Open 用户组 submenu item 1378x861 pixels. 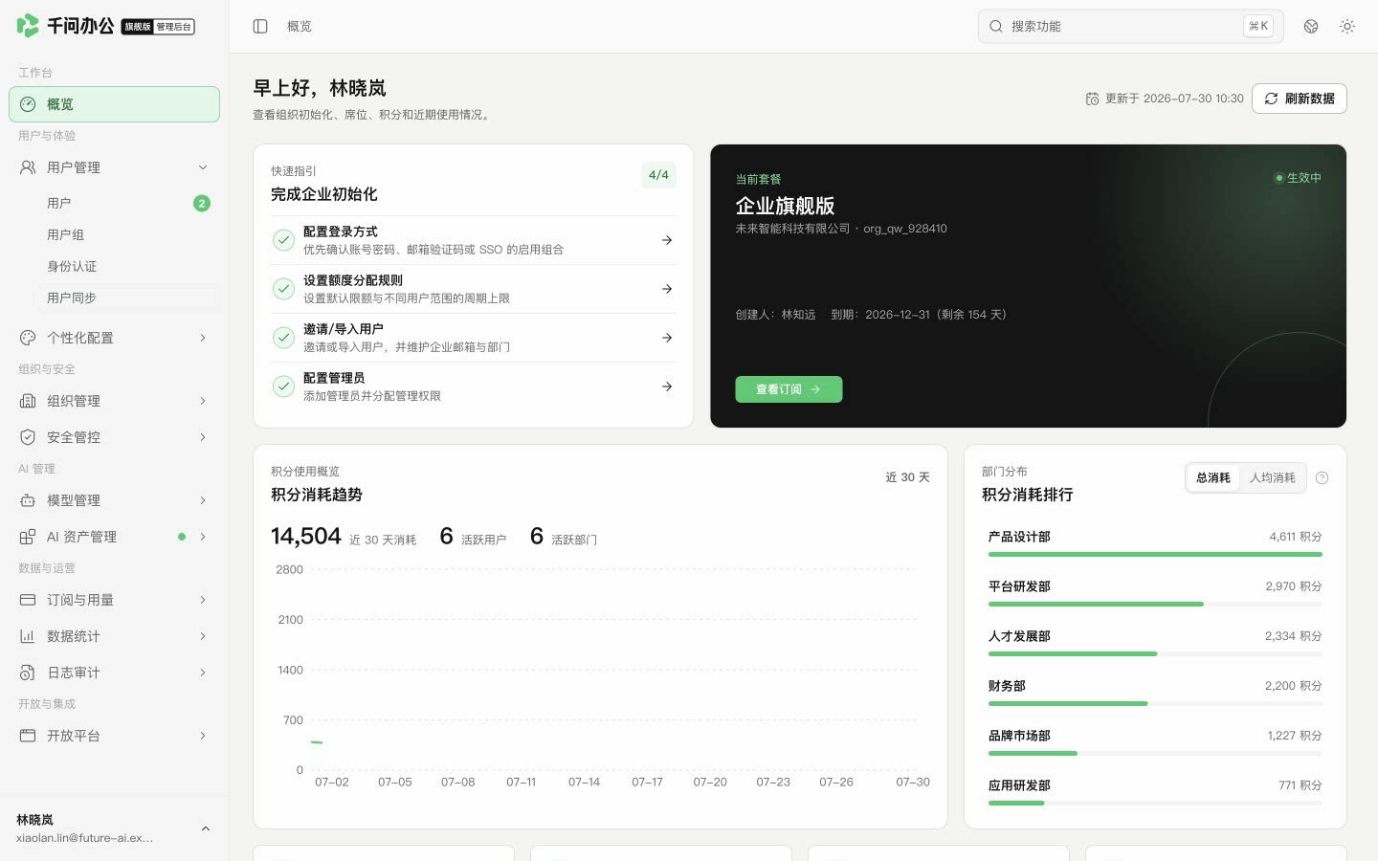(127, 234)
